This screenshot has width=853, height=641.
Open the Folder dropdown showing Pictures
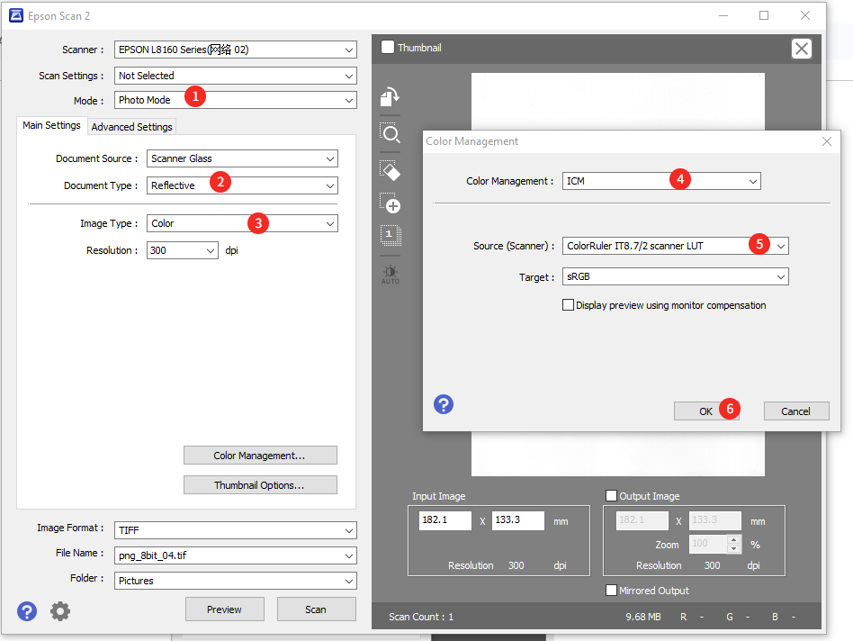point(236,581)
